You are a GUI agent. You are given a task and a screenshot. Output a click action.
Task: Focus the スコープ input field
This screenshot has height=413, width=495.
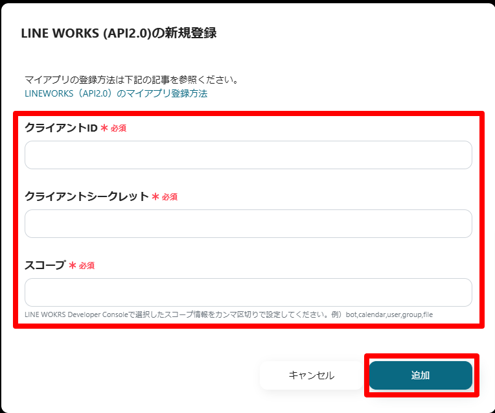pos(248,292)
